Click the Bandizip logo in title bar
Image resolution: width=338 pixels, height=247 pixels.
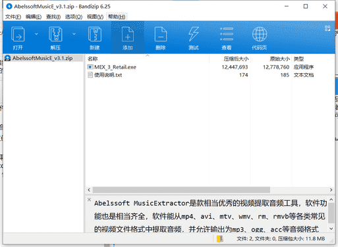(x=9, y=7)
